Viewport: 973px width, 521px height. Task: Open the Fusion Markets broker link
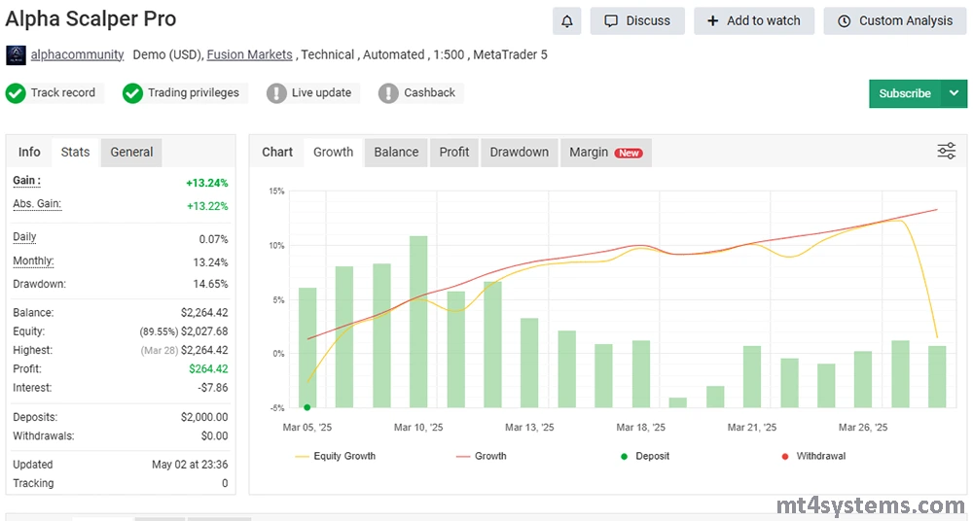coord(249,54)
